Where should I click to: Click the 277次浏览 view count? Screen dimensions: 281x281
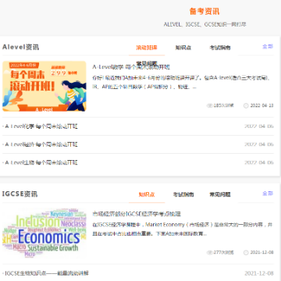pos(224,252)
